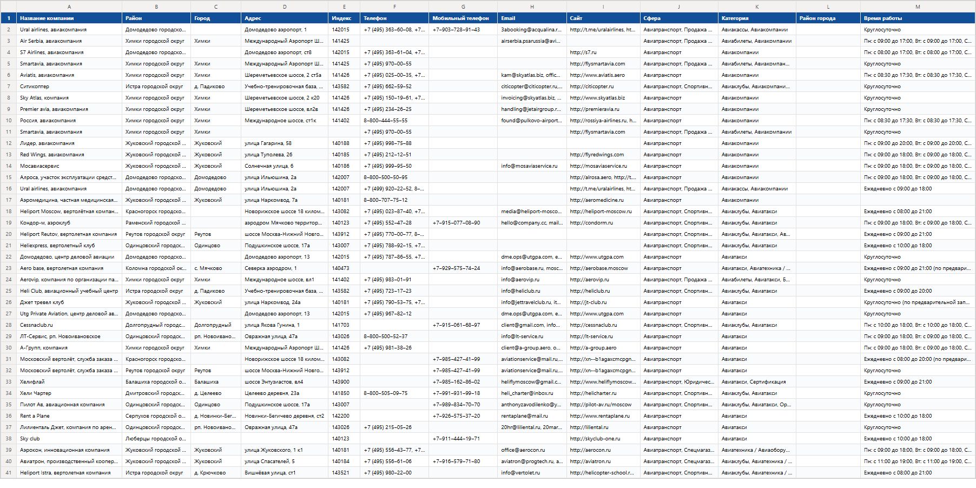Click the 'http://jt-club.ru' site cell

603,302
